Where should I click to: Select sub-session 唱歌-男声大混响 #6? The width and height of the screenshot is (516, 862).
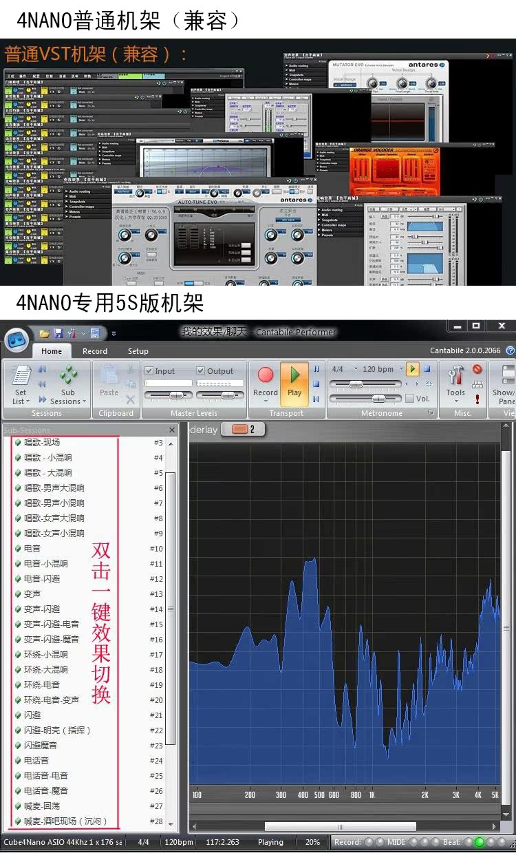point(89,487)
